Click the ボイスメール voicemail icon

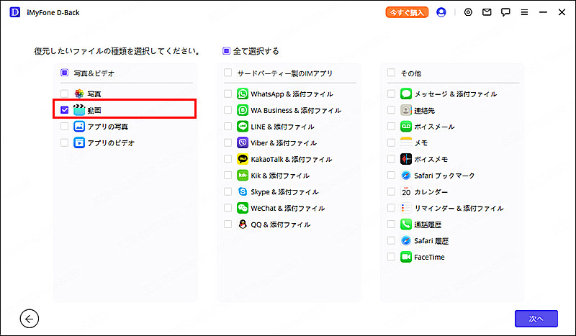tap(406, 127)
